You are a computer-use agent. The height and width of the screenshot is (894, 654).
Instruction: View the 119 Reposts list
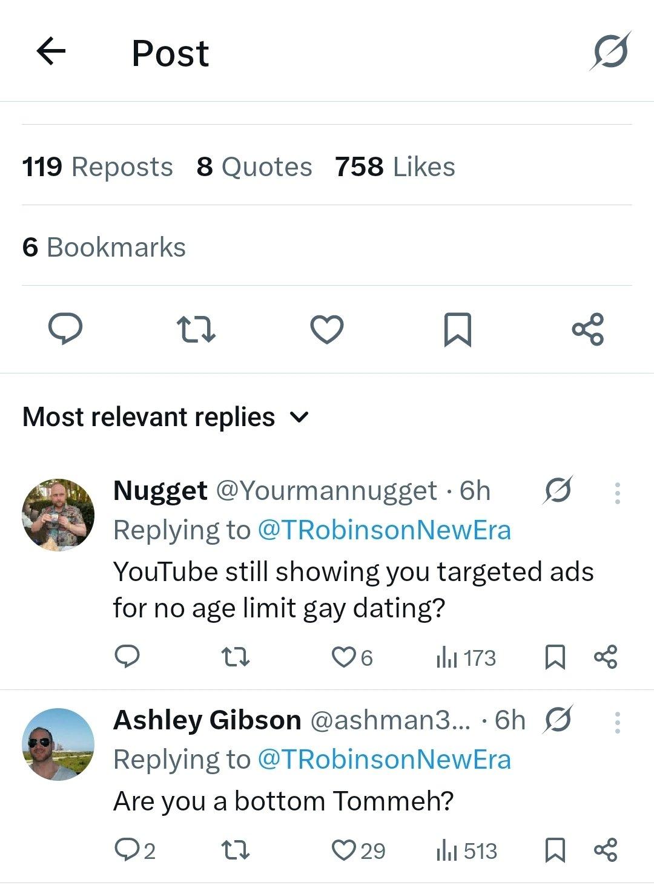(x=97, y=166)
